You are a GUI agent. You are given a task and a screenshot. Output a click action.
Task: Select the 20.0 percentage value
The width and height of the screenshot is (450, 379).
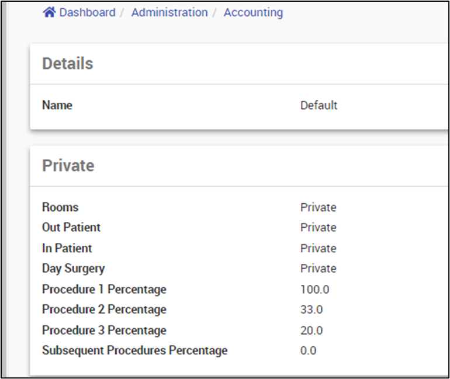pos(311,330)
